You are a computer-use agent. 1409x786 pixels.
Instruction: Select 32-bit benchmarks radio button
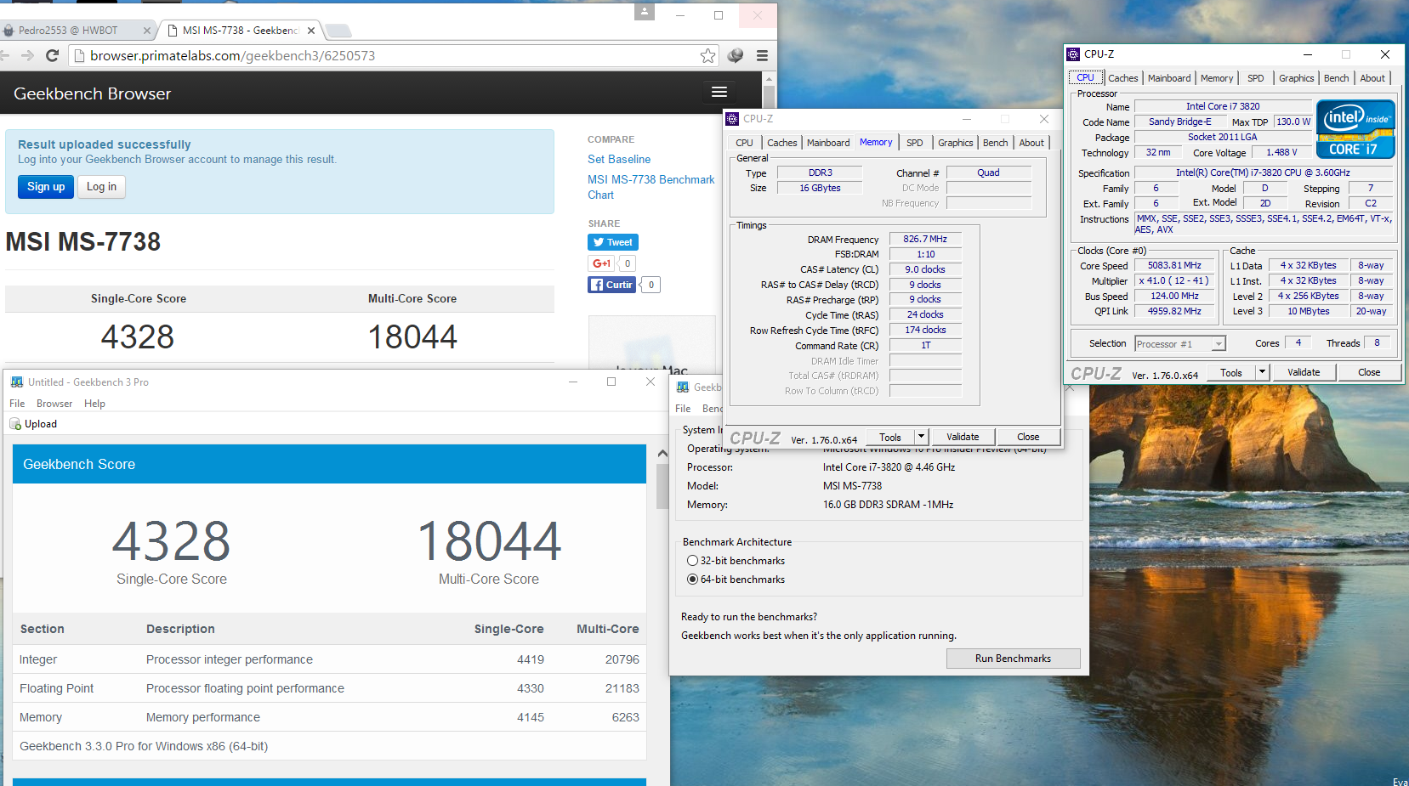click(x=692, y=561)
